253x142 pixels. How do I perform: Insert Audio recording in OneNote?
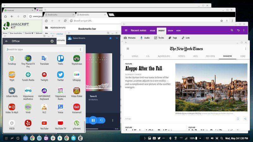(x=145, y=38)
